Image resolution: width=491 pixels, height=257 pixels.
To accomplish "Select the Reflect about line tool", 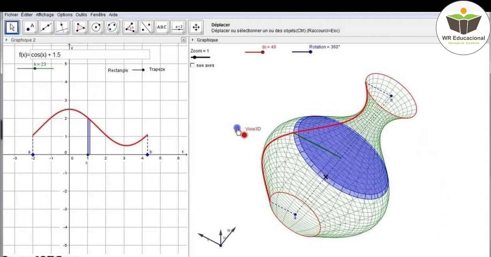I will coord(147,27).
